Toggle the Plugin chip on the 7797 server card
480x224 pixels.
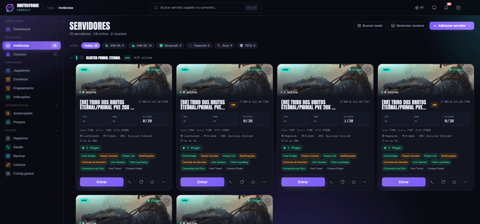pyautogui.click(x=292, y=148)
